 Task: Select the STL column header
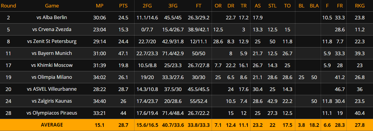(x=272, y=6)
